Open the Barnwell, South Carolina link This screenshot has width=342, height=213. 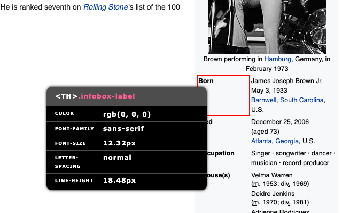click(x=287, y=100)
